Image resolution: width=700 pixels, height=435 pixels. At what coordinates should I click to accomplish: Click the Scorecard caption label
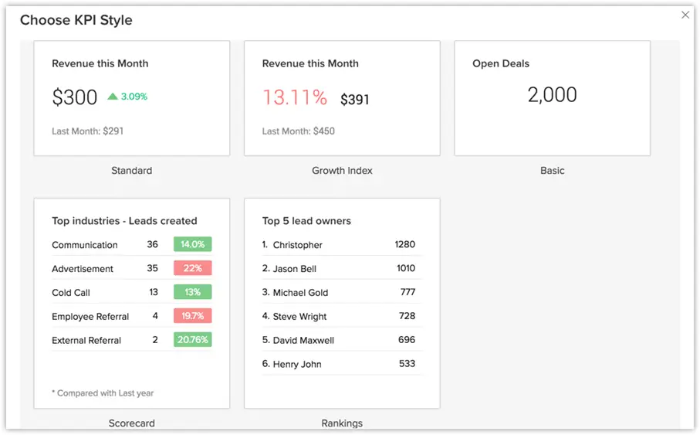point(131,423)
